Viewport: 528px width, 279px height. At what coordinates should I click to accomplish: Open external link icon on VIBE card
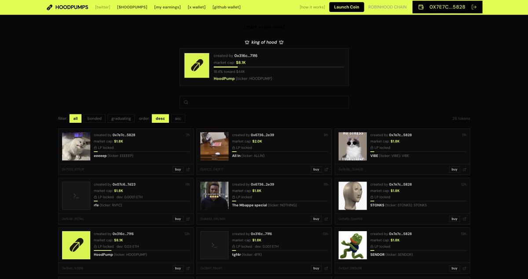point(464,169)
